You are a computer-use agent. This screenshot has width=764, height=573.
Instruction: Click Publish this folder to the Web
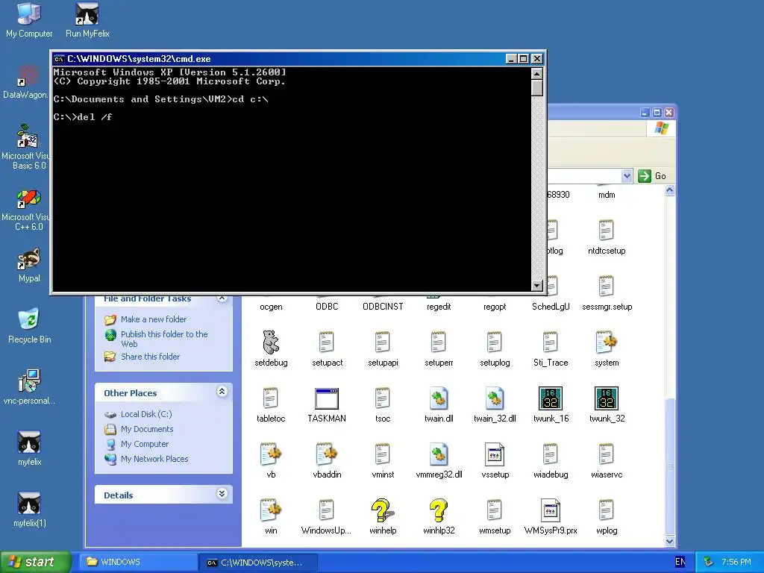tap(164, 339)
